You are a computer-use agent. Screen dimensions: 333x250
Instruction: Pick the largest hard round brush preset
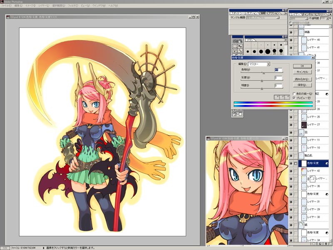pyautogui.click(x=268, y=51)
